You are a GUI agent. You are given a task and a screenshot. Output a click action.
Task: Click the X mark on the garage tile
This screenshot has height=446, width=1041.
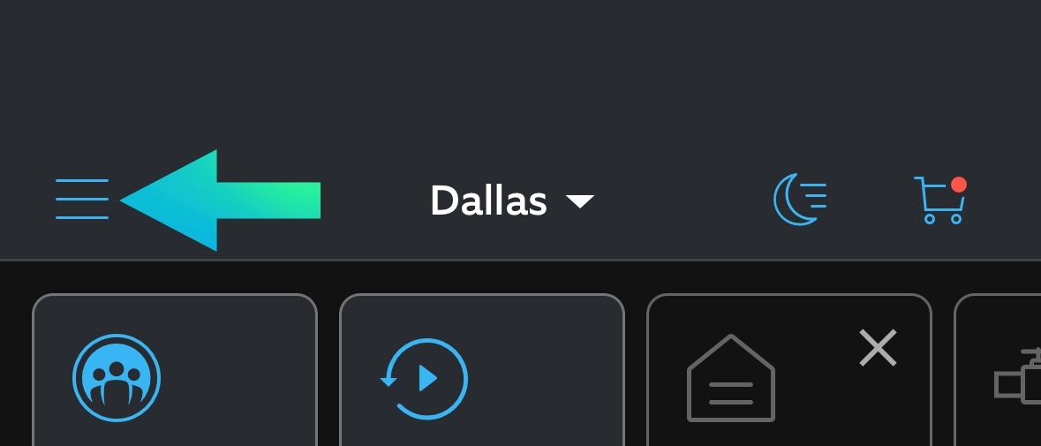coord(878,348)
